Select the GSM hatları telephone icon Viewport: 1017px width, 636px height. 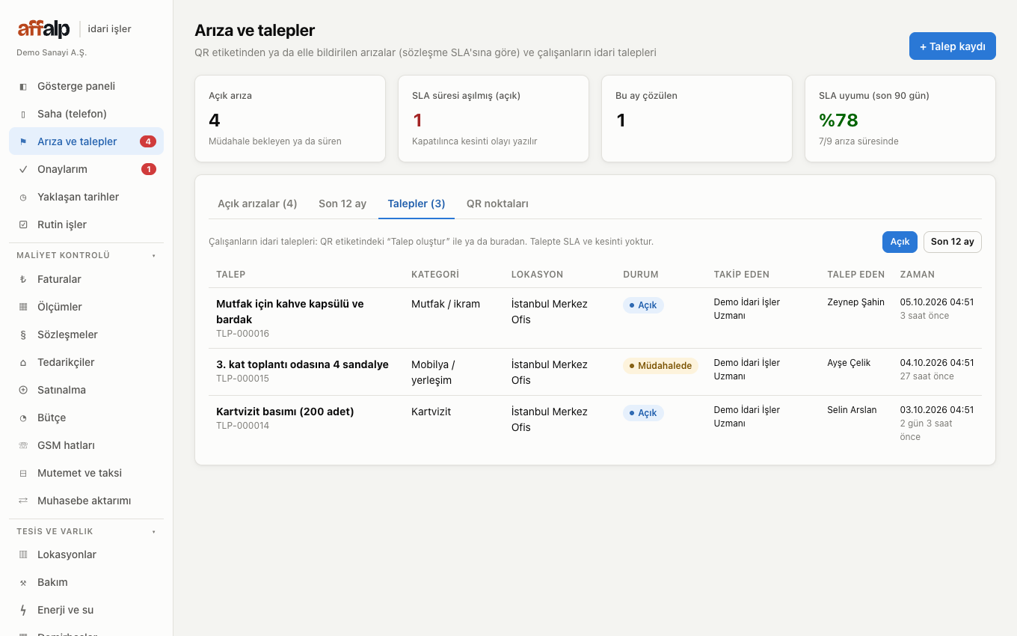(x=23, y=445)
